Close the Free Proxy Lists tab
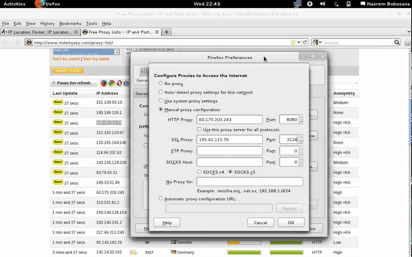The image size is (412, 257). coord(157,32)
